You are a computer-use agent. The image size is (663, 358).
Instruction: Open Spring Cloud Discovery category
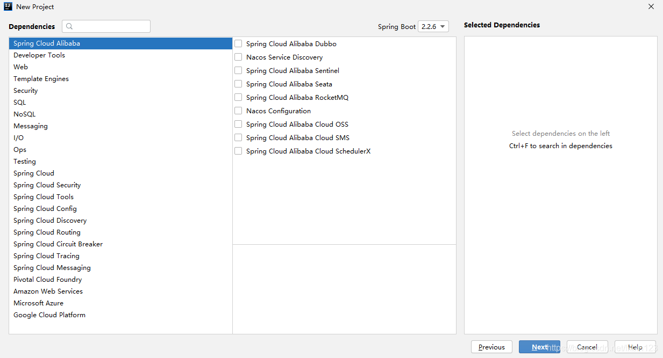(120, 221)
